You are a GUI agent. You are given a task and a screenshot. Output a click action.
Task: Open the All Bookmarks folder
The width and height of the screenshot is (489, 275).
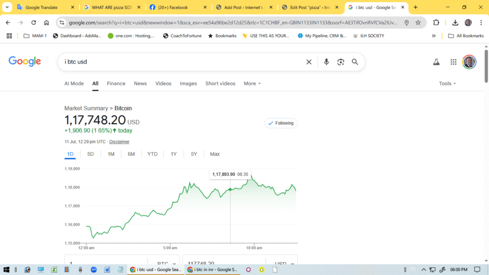click(466, 36)
